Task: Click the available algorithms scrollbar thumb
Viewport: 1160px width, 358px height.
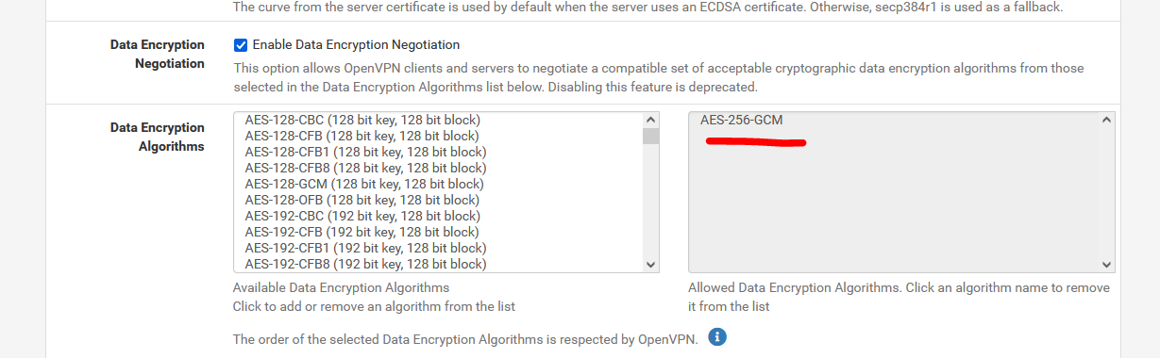Action: click(x=650, y=136)
